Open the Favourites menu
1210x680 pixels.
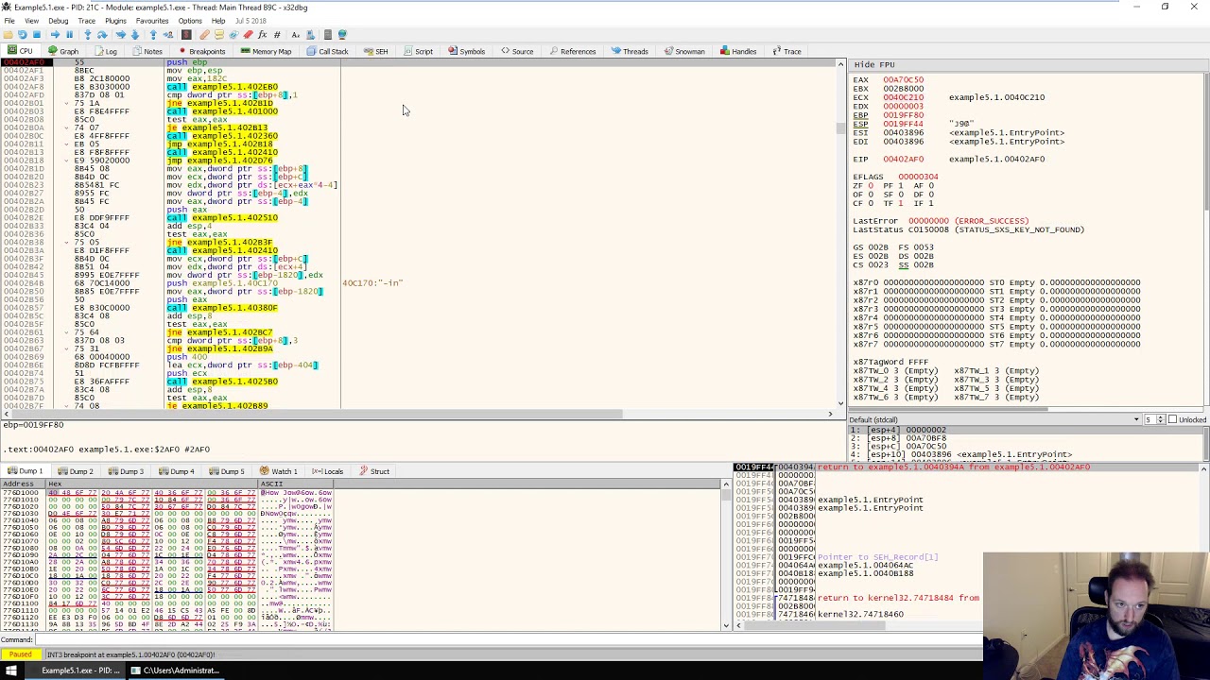point(152,21)
